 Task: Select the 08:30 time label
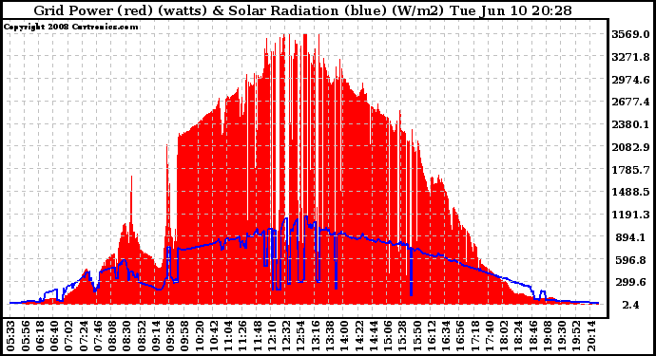126,336
